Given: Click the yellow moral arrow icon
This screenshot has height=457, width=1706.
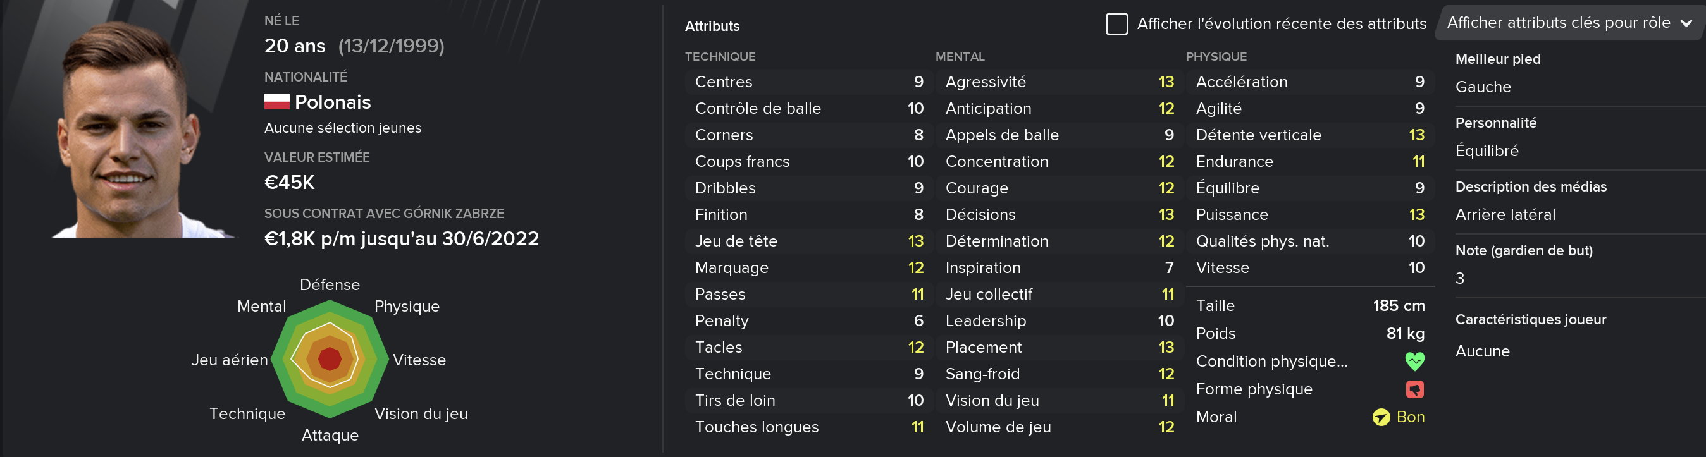Looking at the screenshot, I should point(1381,417).
